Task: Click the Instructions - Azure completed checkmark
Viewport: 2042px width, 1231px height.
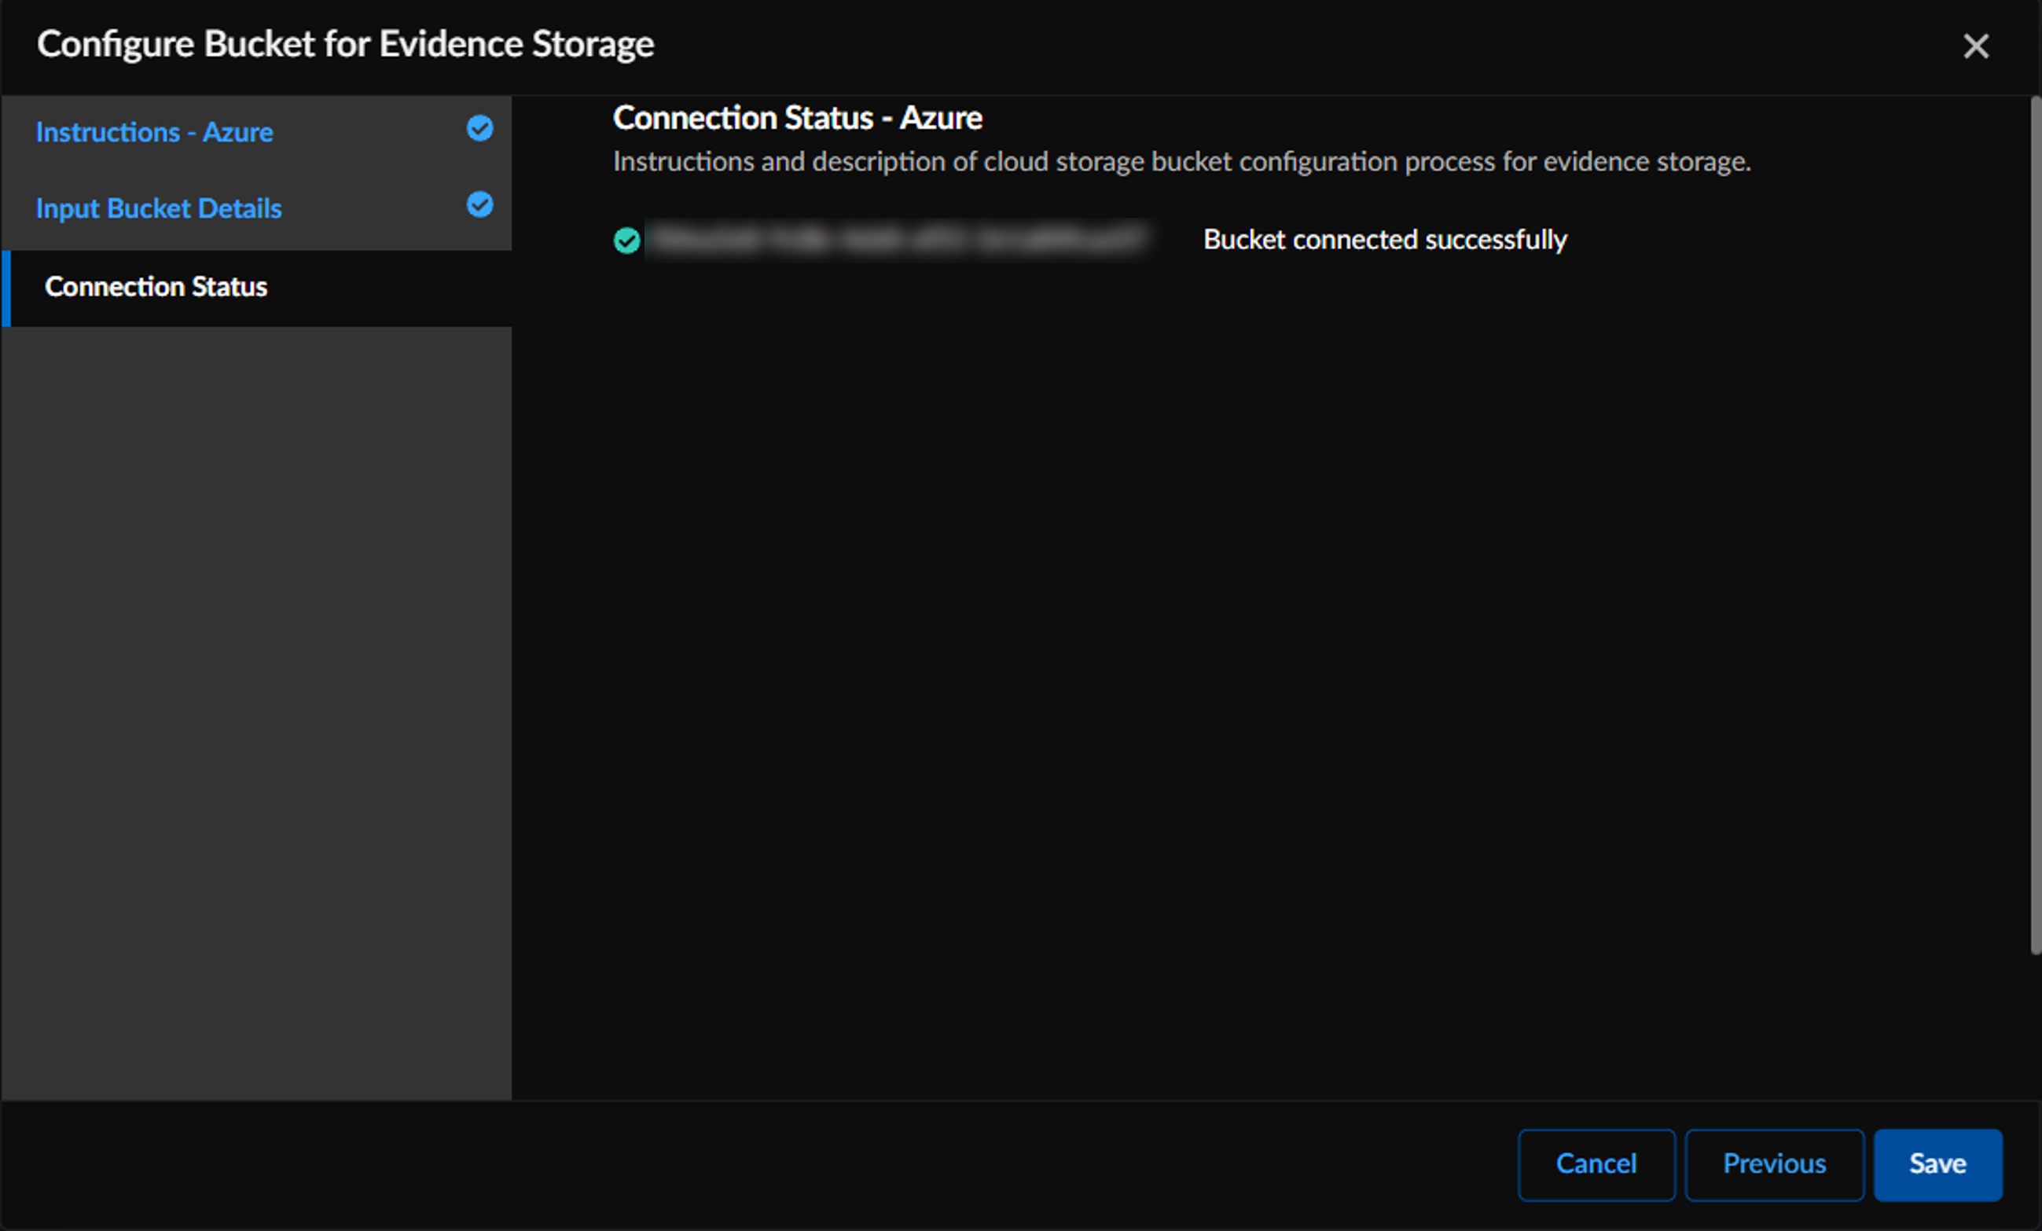Action: (479, 128)
